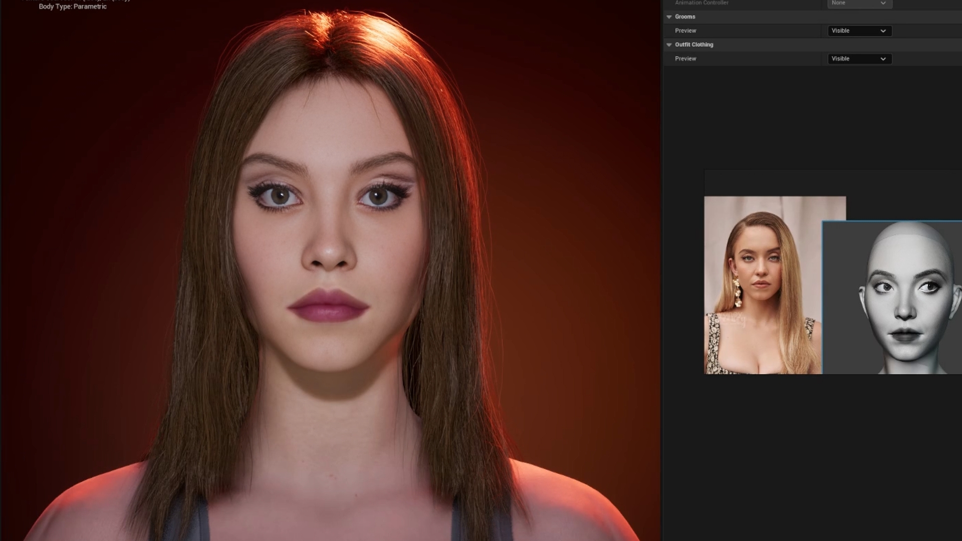Click the character's lips in the viewport

pyautogui.click(x=328, y=305)
